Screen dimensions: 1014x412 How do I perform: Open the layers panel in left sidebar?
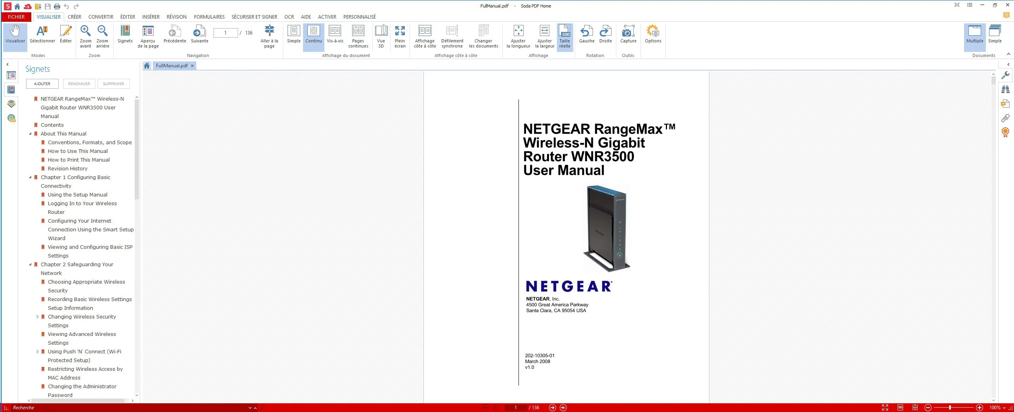tap(11, 104)
